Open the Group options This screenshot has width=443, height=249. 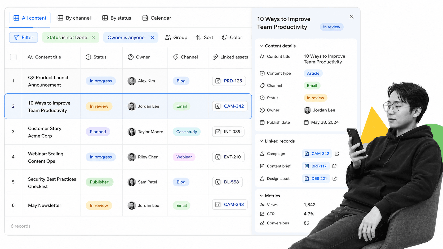(176, 38)
